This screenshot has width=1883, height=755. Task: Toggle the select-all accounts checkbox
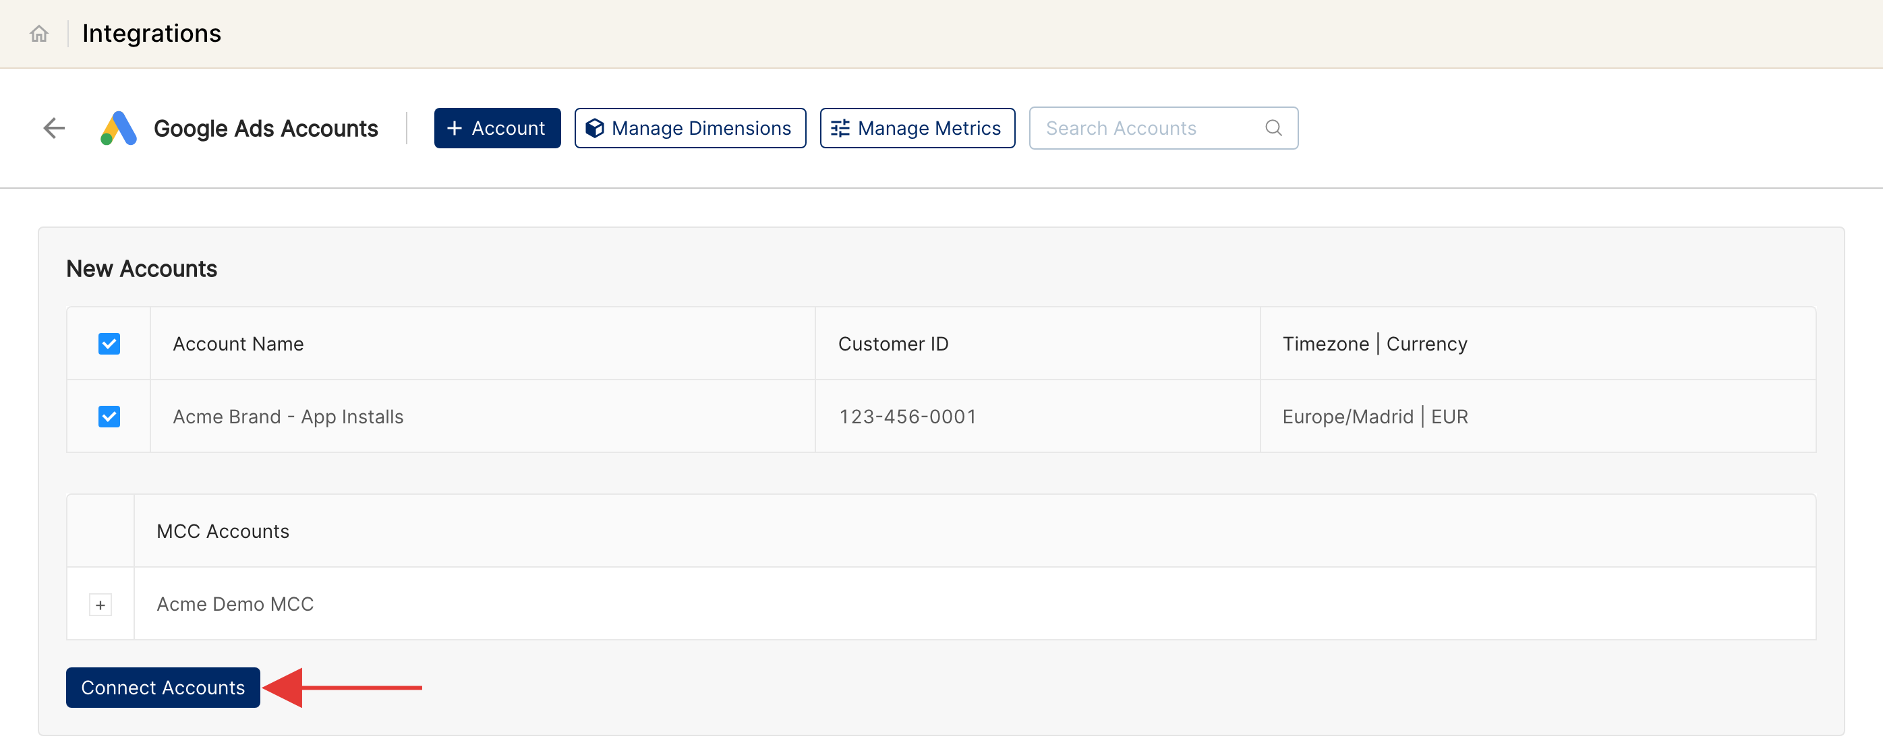coord(109,344)
